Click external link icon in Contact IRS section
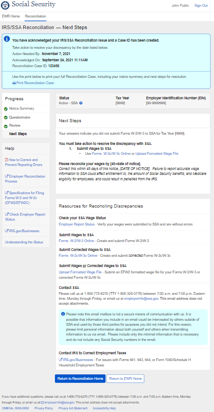Viewport: 214px width, 412px height. click(60, 360)
